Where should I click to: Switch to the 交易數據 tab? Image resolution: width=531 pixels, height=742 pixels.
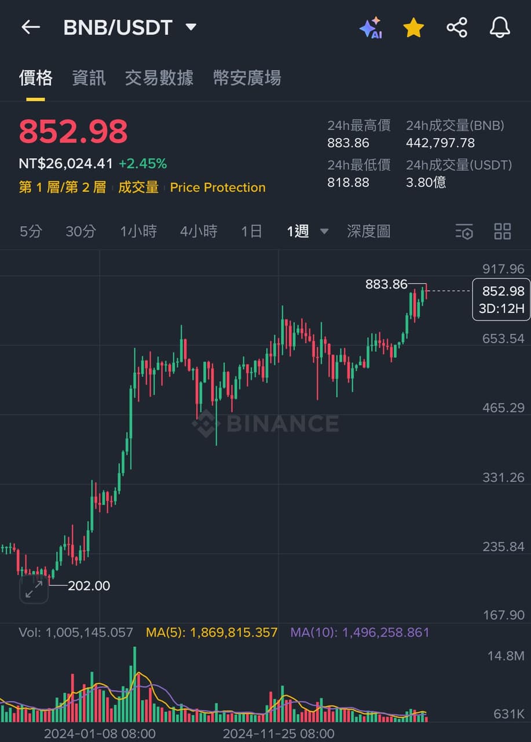(x=159, y=78)
